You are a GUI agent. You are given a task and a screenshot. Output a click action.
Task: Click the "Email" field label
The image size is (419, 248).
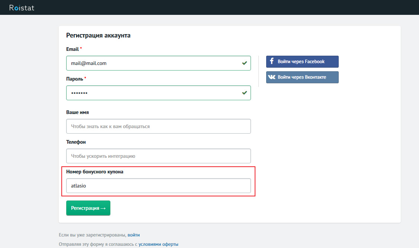point(72,49)
